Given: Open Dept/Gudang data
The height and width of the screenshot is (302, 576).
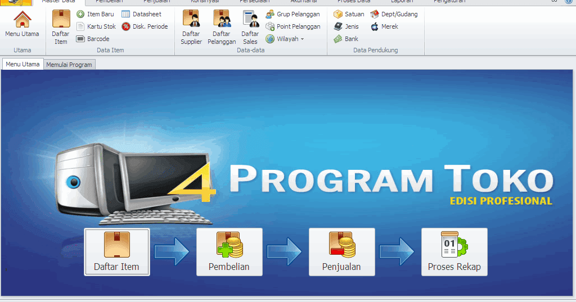Looking at the screenshot, I should coord(394,14).
